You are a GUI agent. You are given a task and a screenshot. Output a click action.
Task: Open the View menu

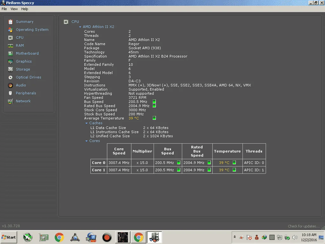pos(14,9)
